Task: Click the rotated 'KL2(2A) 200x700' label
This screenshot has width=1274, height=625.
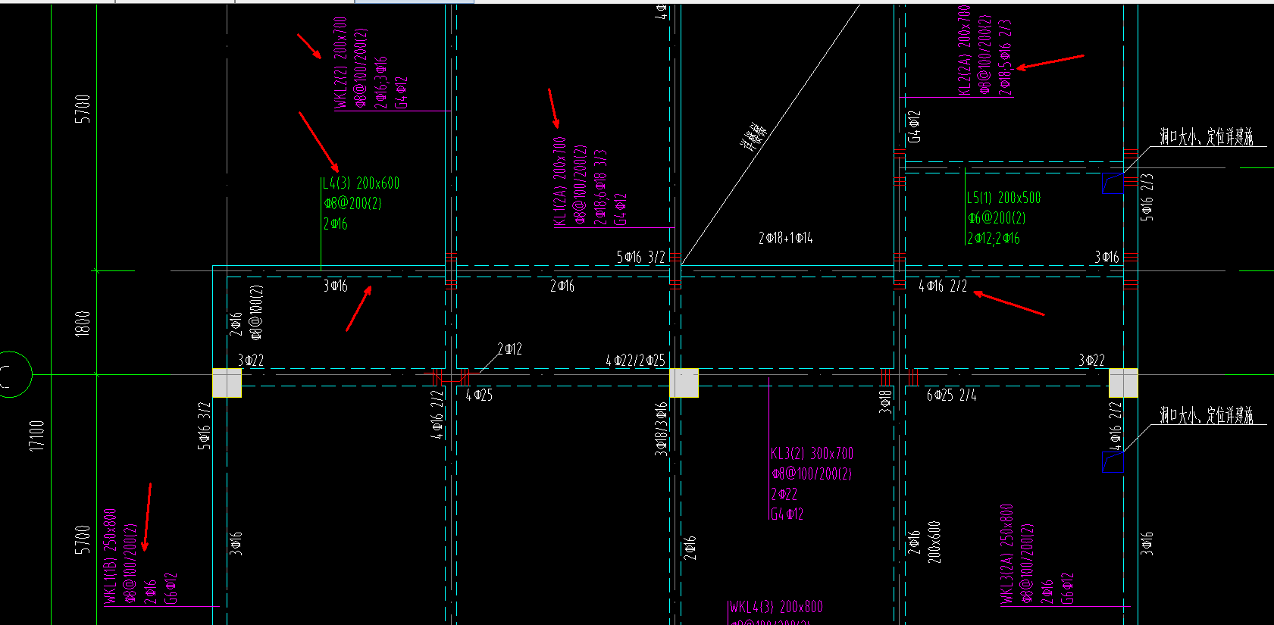Action: 964,50
